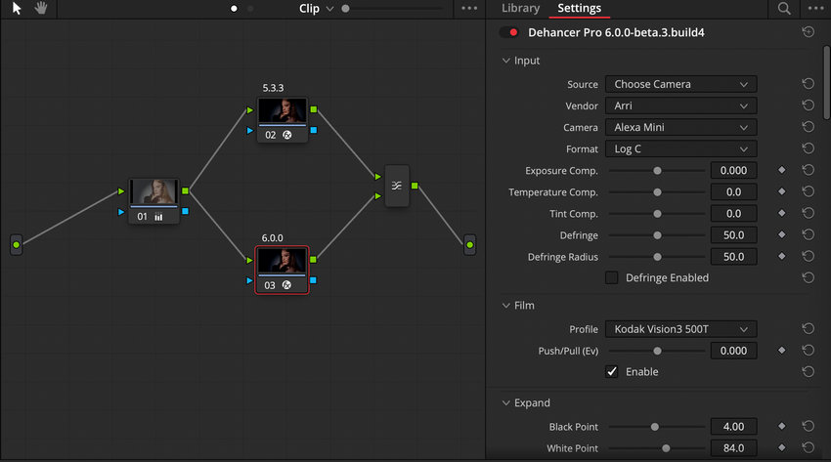Add keyframe for White Point
The width and height of the screenshot is (831, 462).
(782, 447)
